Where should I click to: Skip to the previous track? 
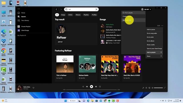(x=87, y=87)
